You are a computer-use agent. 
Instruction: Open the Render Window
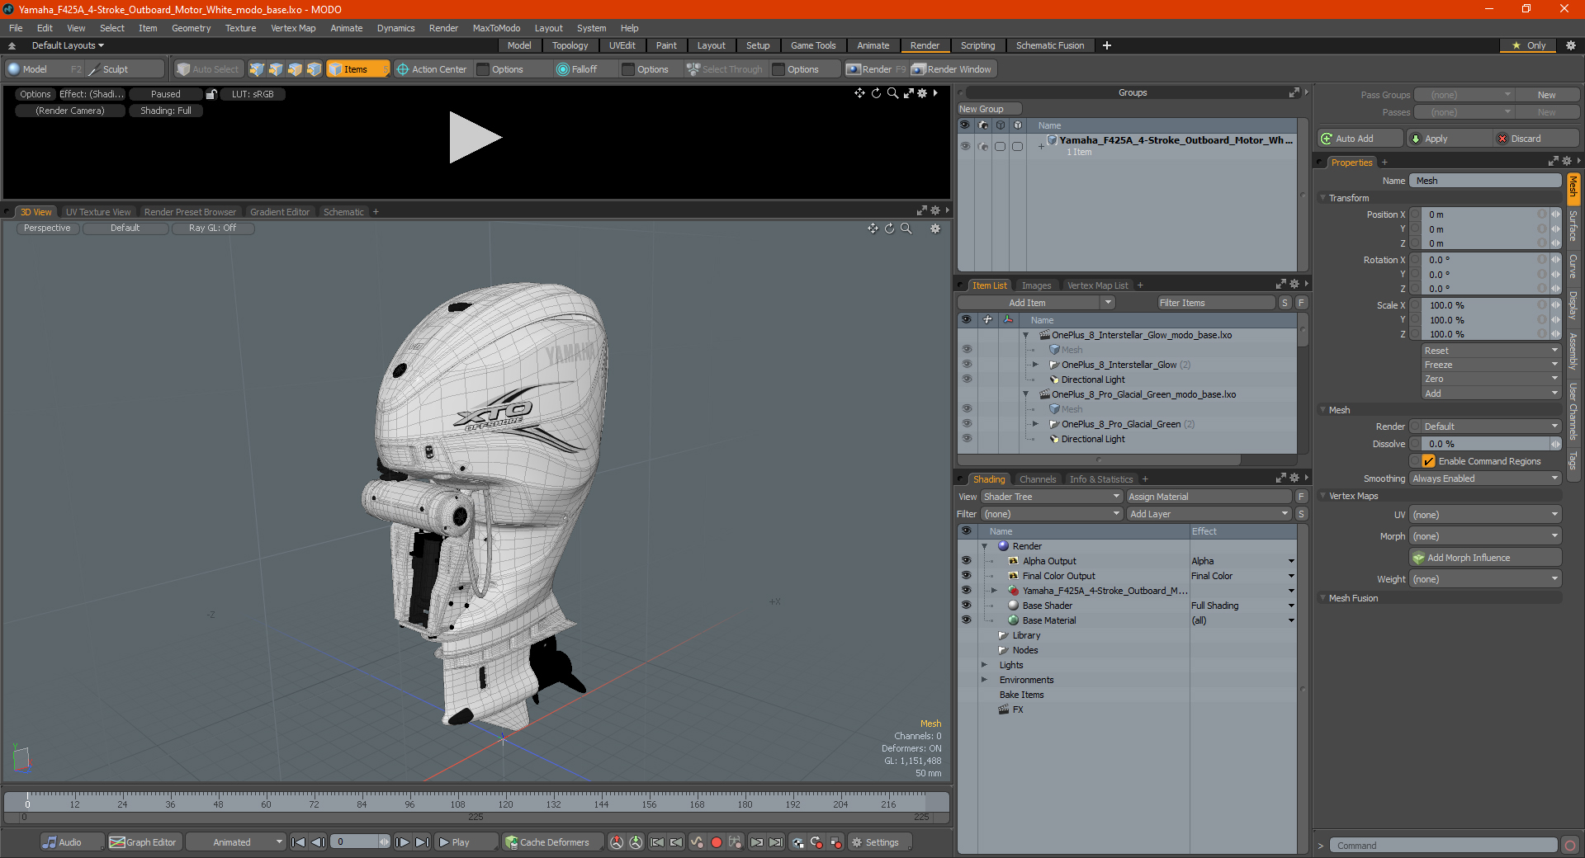[x=952, y=69]
